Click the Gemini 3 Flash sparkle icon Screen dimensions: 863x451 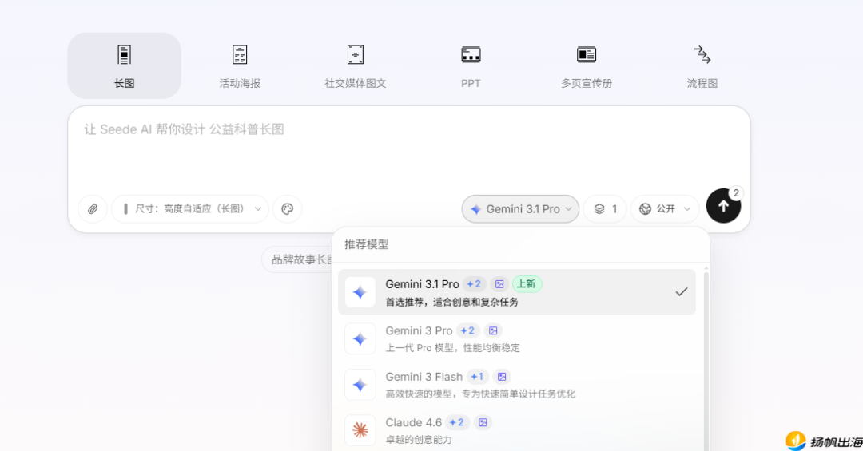click(x=360, y=385)
